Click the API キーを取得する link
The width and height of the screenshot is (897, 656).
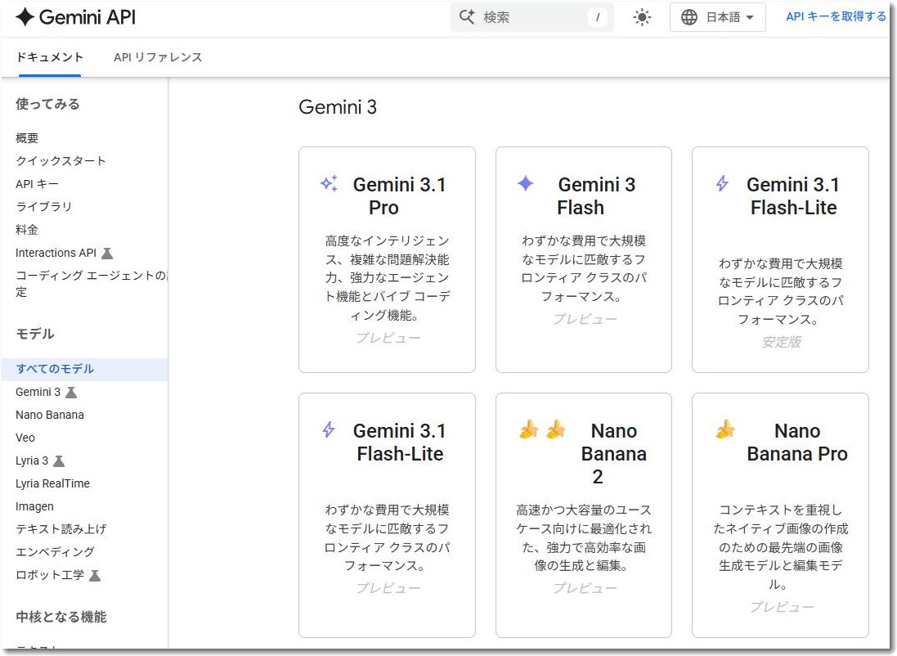pyautogui.click(x=836, y=16)
